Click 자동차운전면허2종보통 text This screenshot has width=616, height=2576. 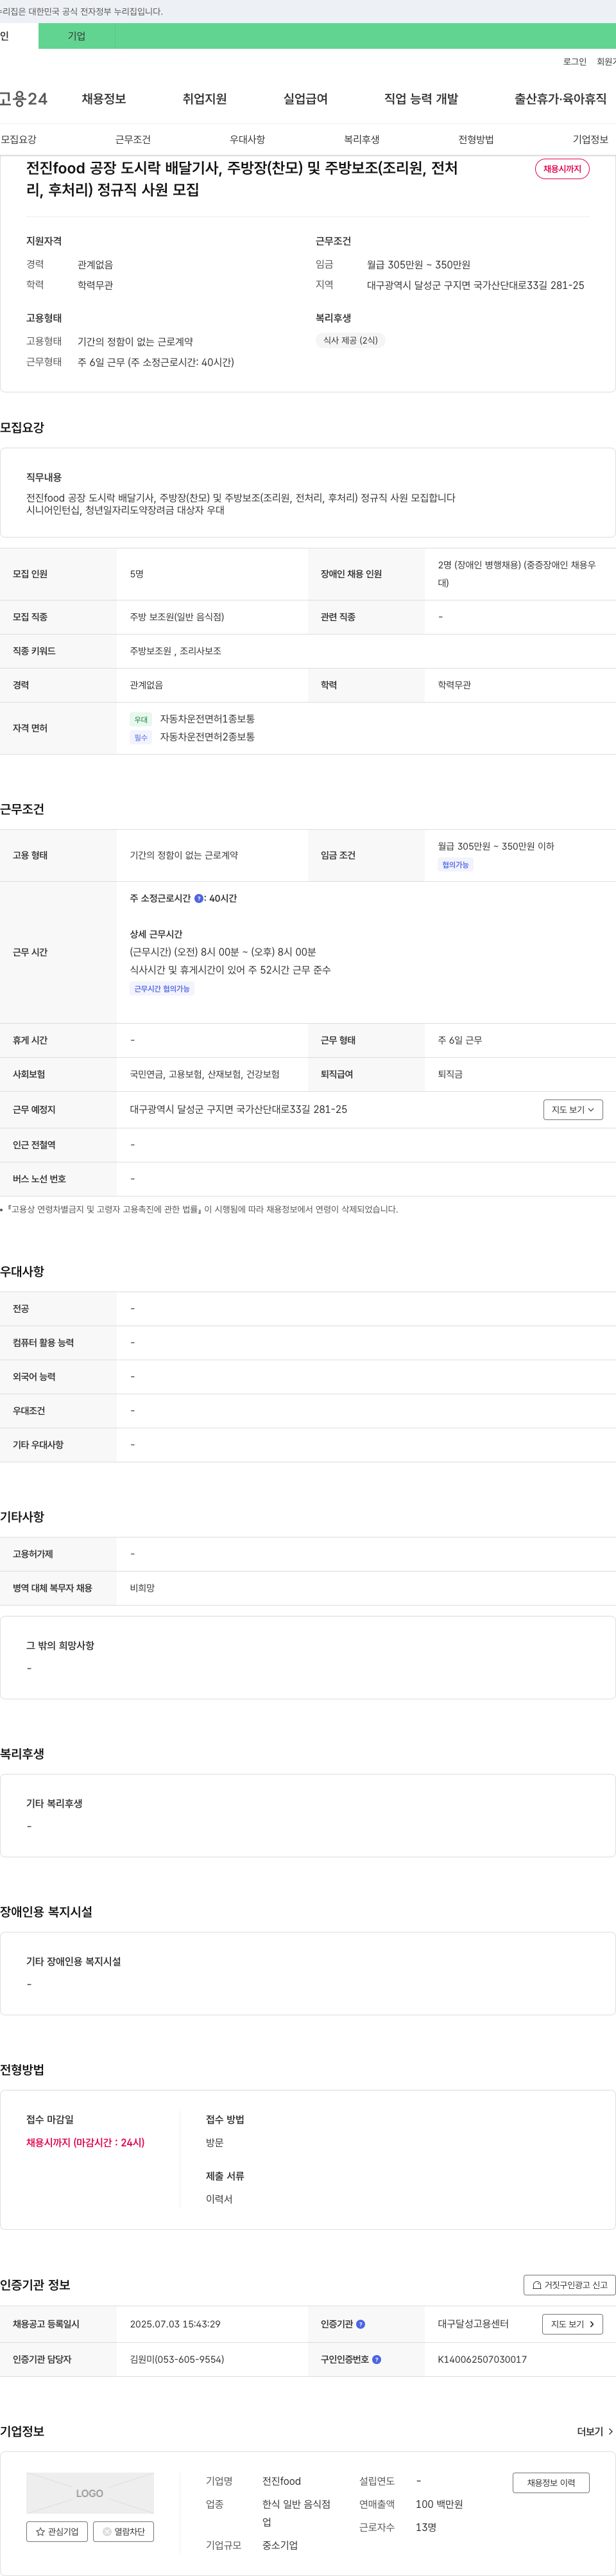tap(208, 738)
